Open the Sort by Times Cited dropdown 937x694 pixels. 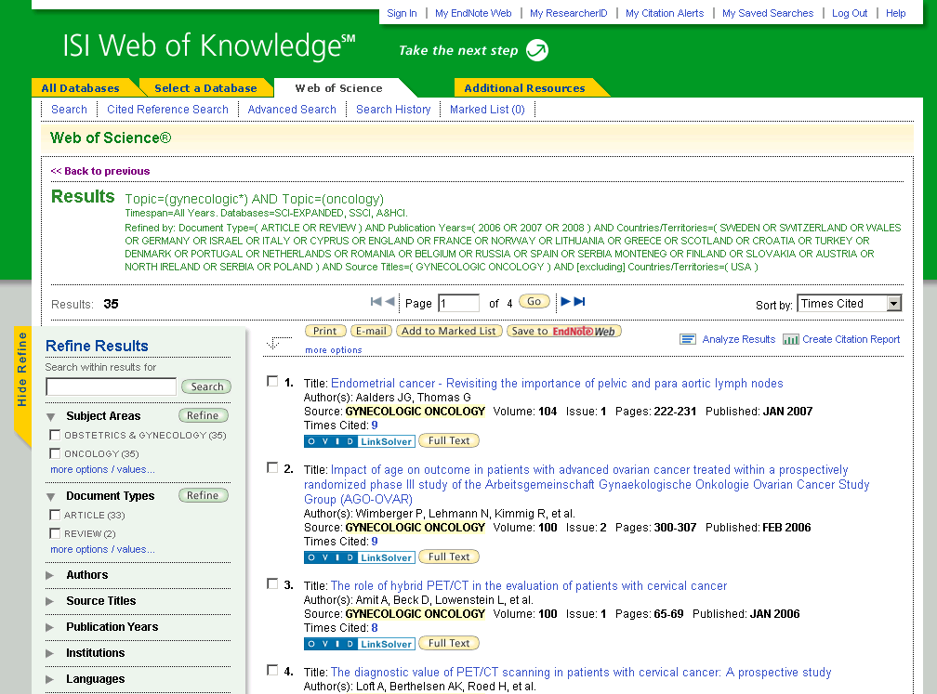[x=850, y=304]
